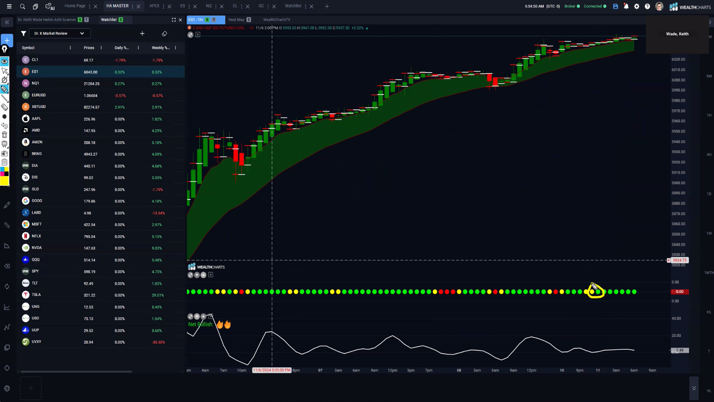Collapse left sidebar with double chevron
The image size is (714, 402).
[7, 22]
